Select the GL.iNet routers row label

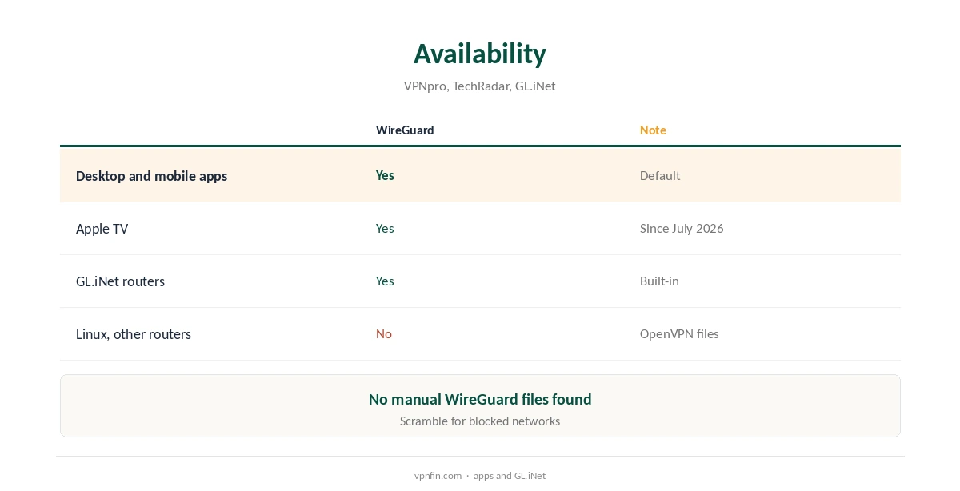pos(121,281)
